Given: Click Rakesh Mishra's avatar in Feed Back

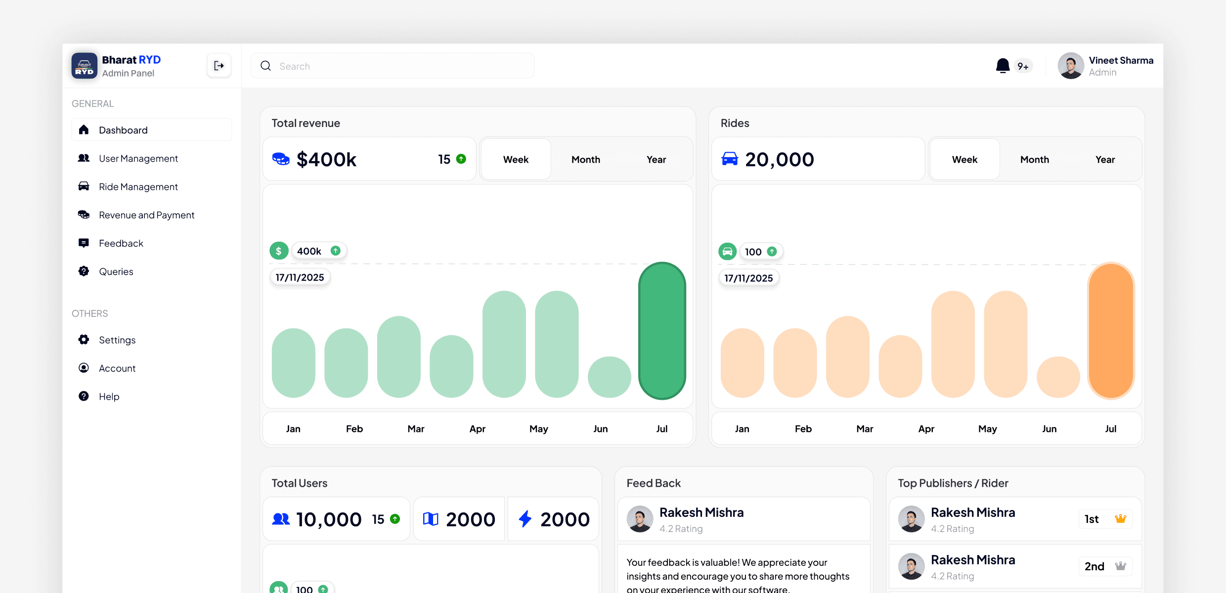Looking at the screenshot, I should click(640, 519).
